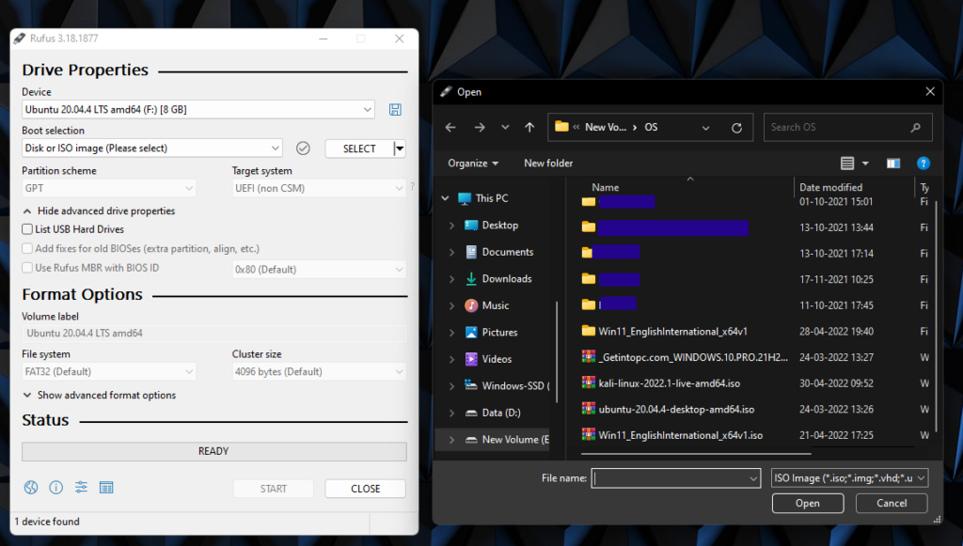Select the Desktop icon in navigation pane
Viewport: 963px width, 546px height.
471,226
